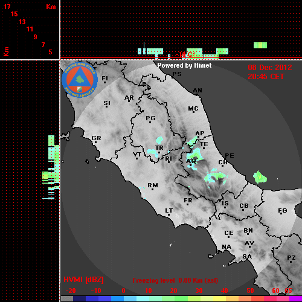
Task: Click the SA city label
Action: (x=247, y=257)
